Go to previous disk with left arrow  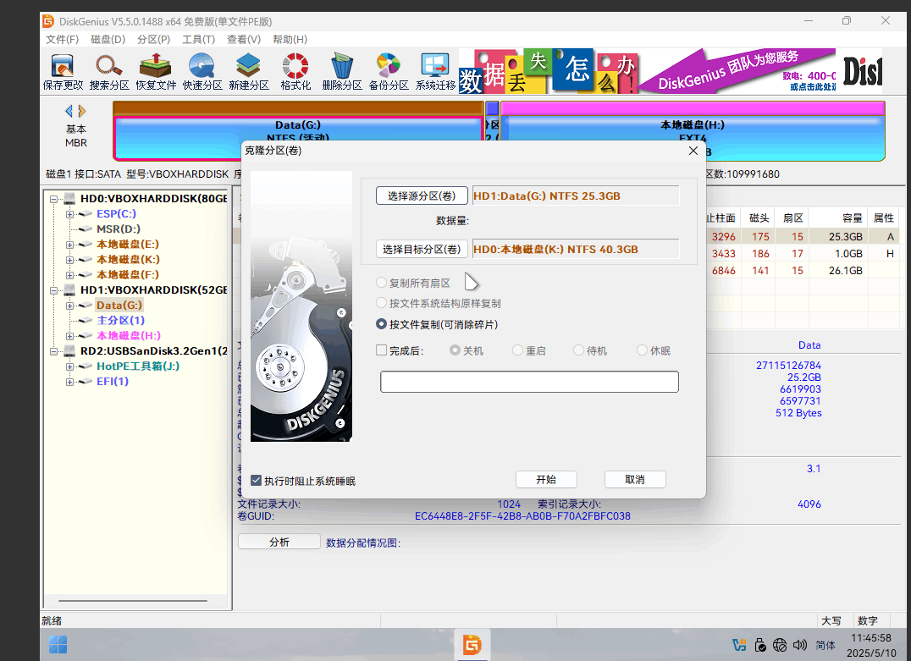[69, 111]
